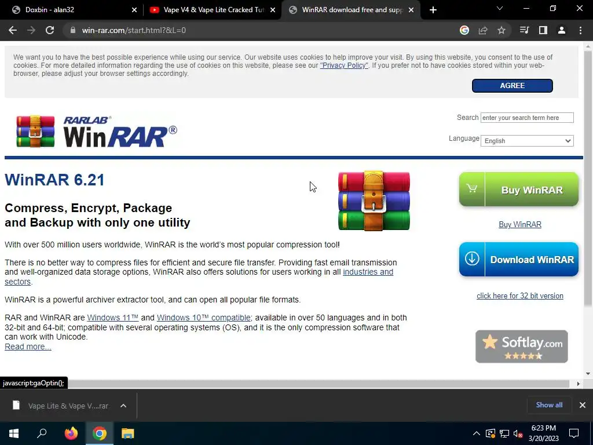The width and height of the screenshot is (593, 445).
Task: Switch to Vape V4 YouTube tab
Action: (x=212, y=10)
